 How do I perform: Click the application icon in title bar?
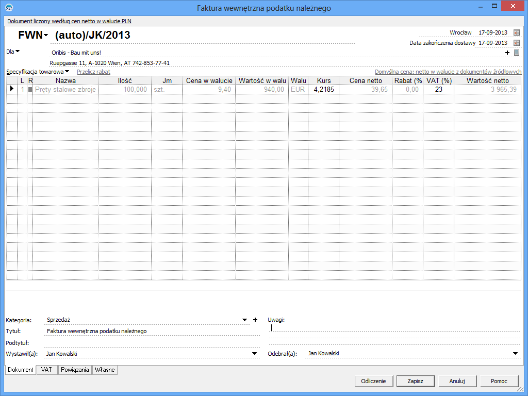(9, 8)
